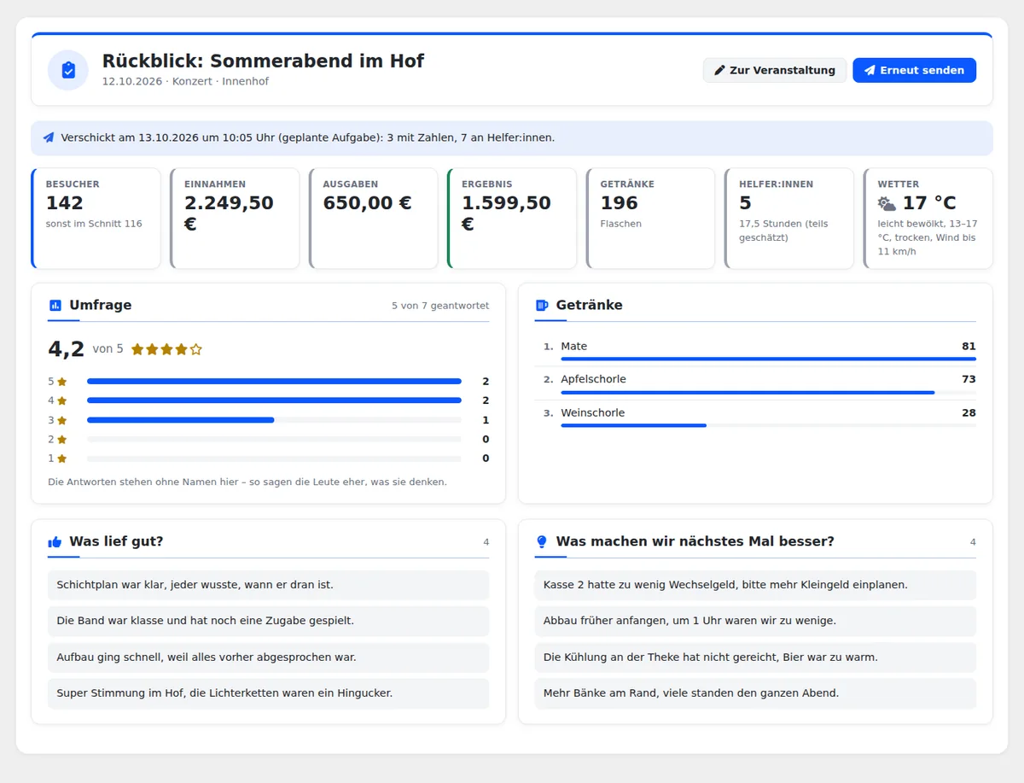Click the mug icon beside Getränke heading

[x=541, y=305]
